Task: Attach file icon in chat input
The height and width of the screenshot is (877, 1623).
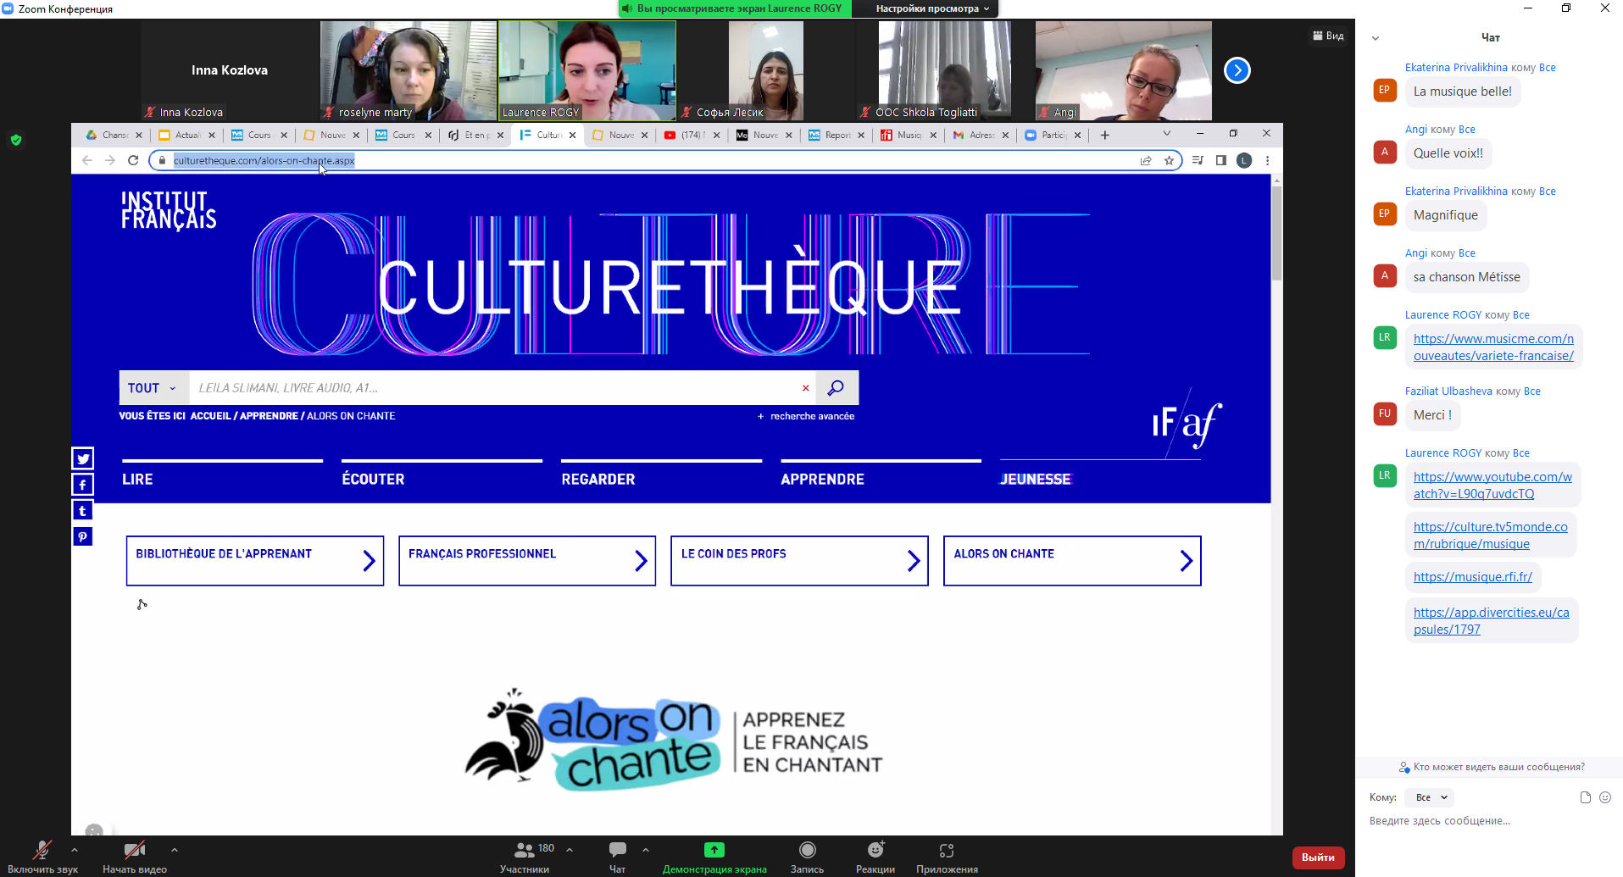Action: pos(1585,797)
